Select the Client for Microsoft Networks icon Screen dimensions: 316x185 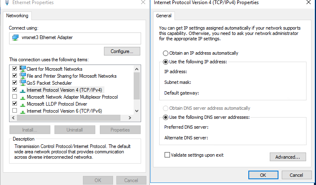23,69
